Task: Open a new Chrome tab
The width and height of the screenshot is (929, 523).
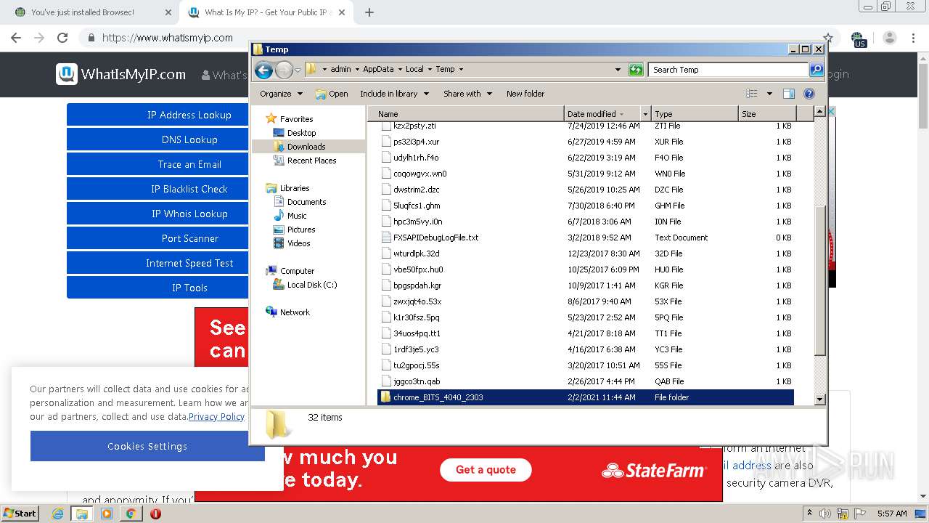Action: [x=369, y=12]
